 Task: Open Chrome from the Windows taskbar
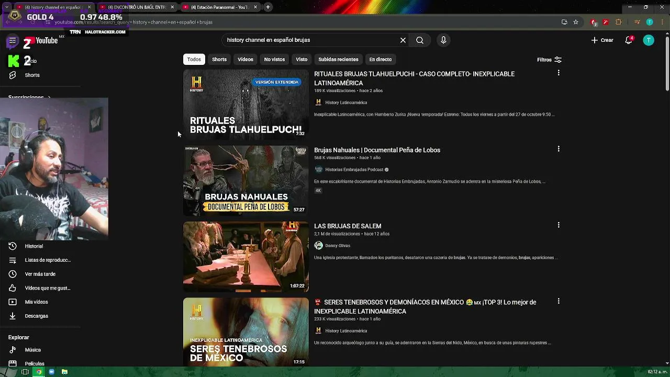coord(39,372)
